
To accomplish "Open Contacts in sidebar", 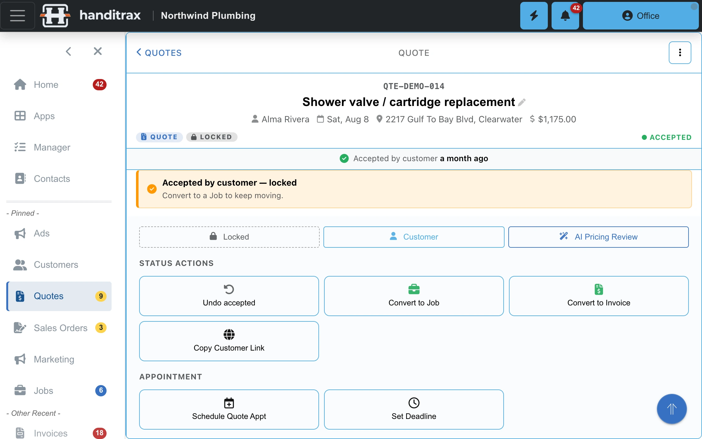I will (59, 179).
